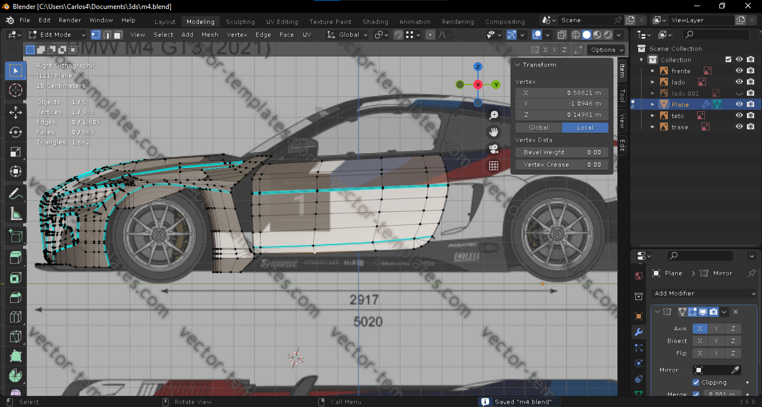Toggle camera view icon in viewport
Screen dimensions: 762x407
point(494,149)
